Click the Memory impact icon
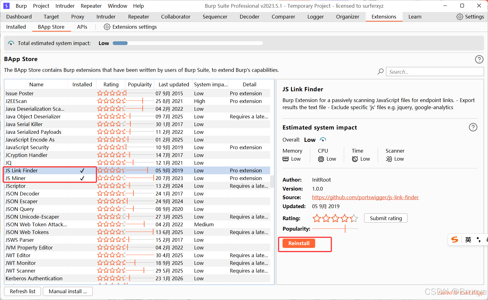The height and width of the screenshot is (300, 488). pos(286,159)
